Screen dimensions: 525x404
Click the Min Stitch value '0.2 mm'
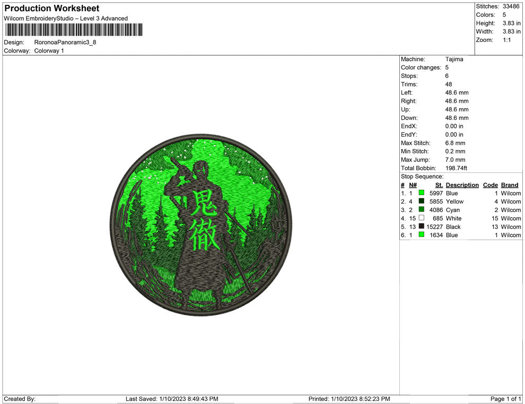455,151
